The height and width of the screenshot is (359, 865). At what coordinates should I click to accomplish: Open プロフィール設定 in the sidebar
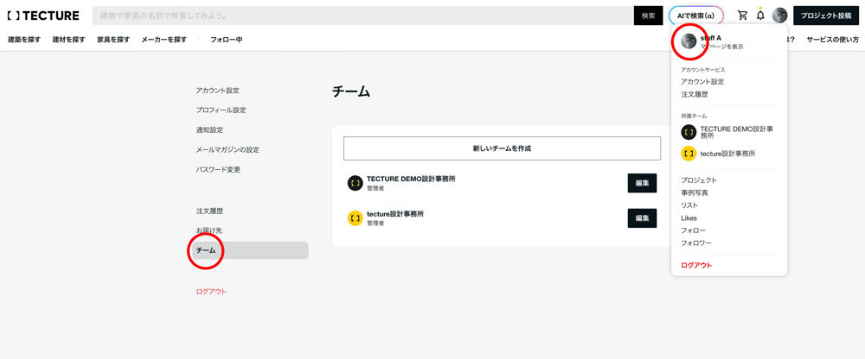(x=221, y=110)
